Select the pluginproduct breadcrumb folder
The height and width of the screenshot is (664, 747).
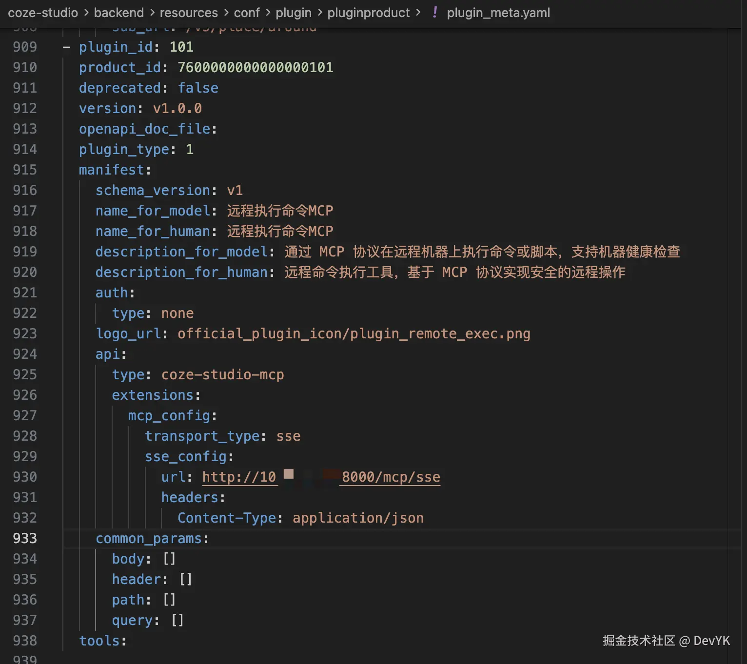point(369,13)
